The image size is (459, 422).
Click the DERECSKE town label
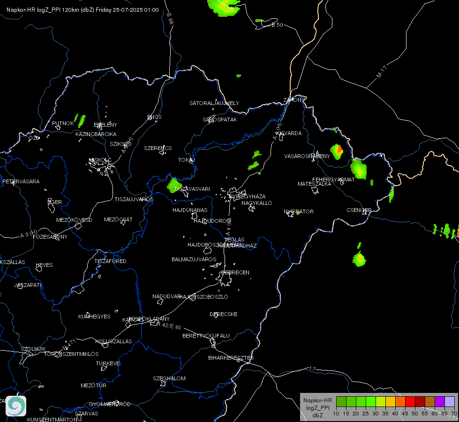[224, 314]
